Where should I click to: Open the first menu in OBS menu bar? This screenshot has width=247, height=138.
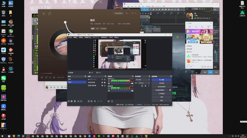tap(70, 37)
